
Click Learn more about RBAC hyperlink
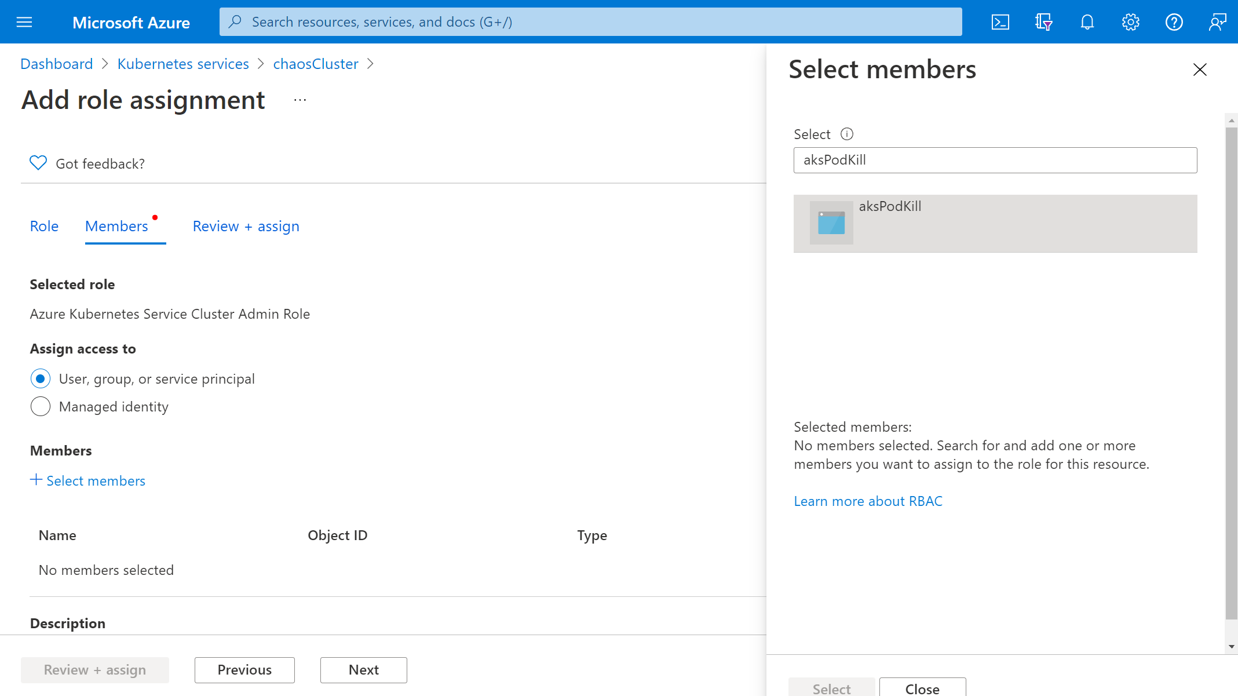[x=868, y=500]
